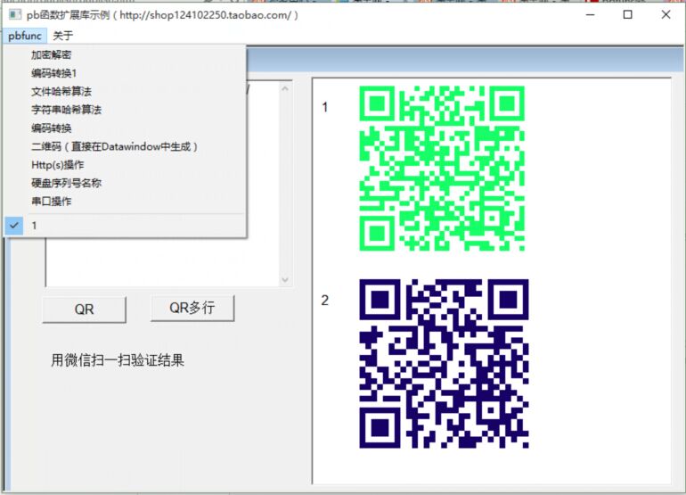Close the pb函数扩展库示例 window
Screen dimensions: 686x495
(666, 15)
